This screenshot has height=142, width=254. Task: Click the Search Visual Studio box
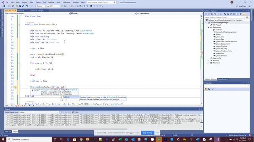(102, 2)
